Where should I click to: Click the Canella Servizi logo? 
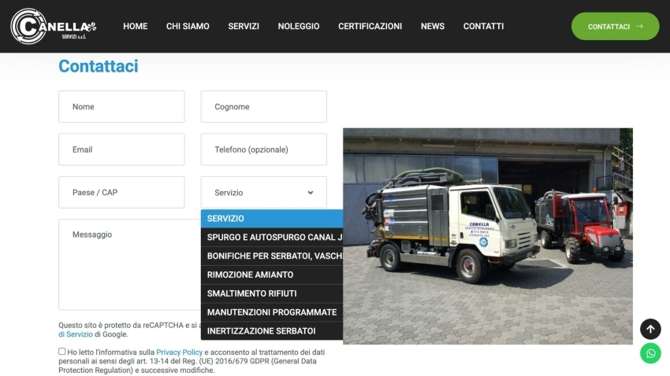53,26
